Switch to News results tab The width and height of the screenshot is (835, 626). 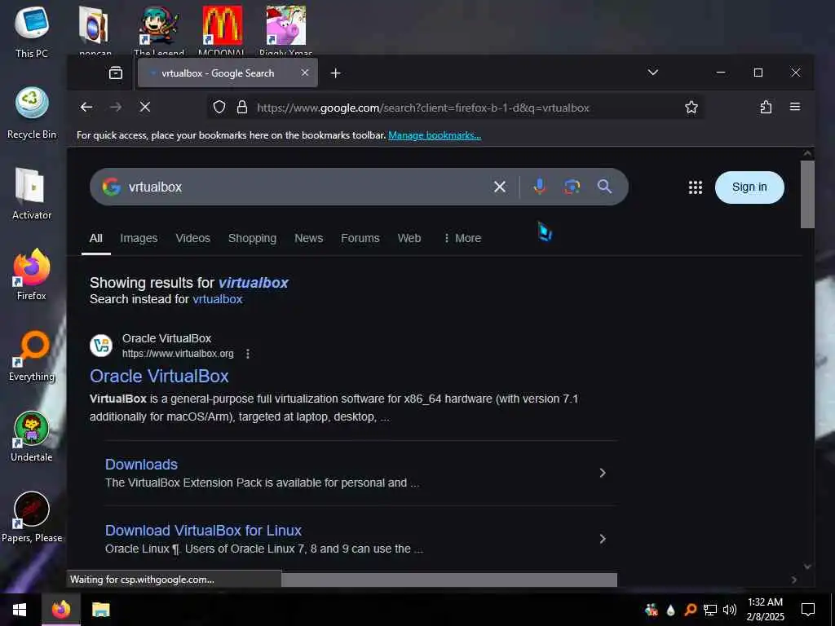[x=309, y=238]
